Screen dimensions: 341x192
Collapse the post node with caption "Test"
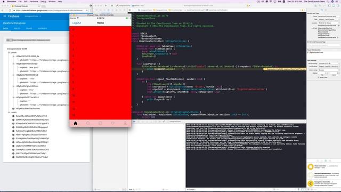(x=13, y=75)
